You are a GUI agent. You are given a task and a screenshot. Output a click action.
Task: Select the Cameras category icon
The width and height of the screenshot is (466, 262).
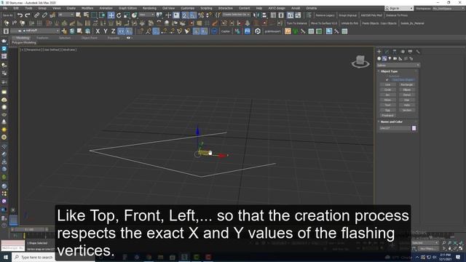[x=395, y=58]
